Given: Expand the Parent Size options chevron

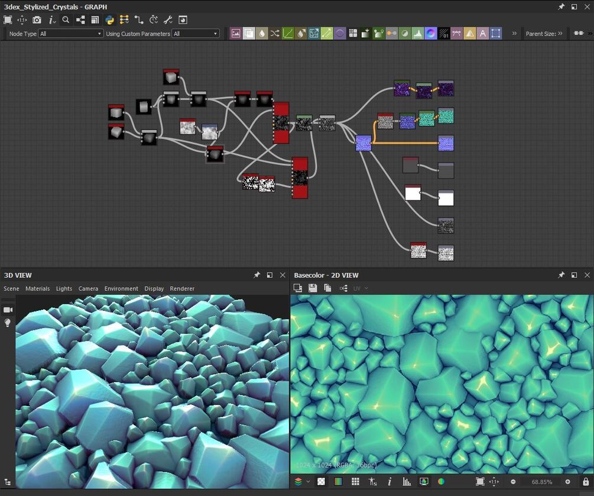Looking at the screenshot, I should click(x=560, y=33).
